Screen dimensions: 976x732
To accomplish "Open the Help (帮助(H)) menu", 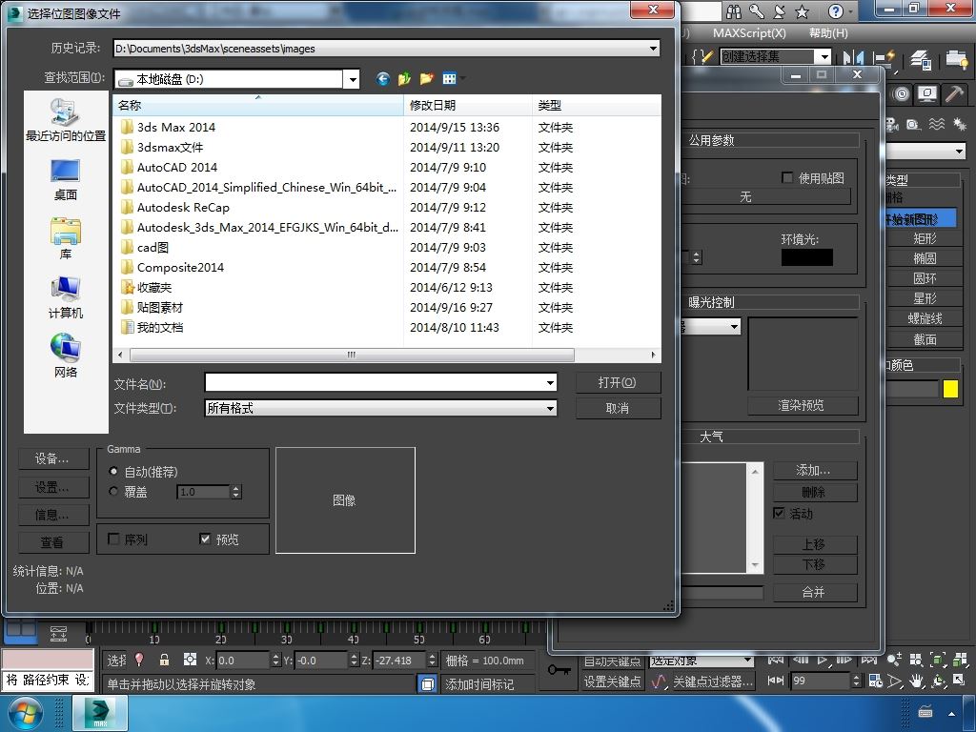I will pos(828,33).
